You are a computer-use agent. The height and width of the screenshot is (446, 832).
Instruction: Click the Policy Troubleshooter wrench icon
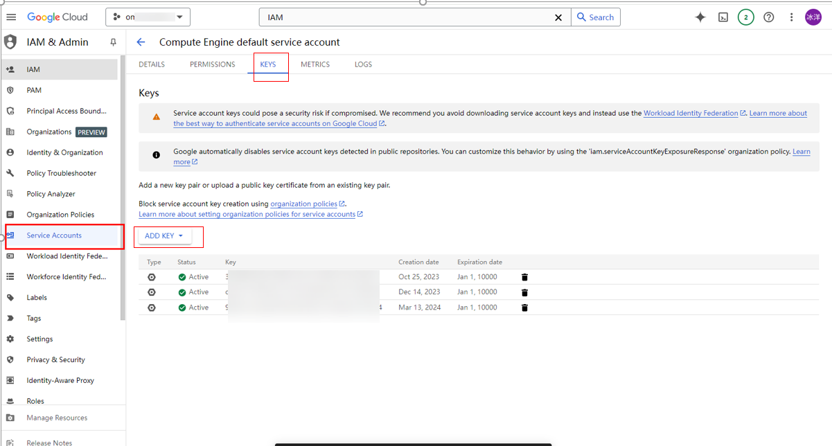[10, 173]
